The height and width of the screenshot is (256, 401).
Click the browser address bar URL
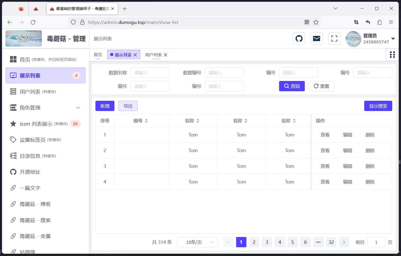click(x=133, y=22)
